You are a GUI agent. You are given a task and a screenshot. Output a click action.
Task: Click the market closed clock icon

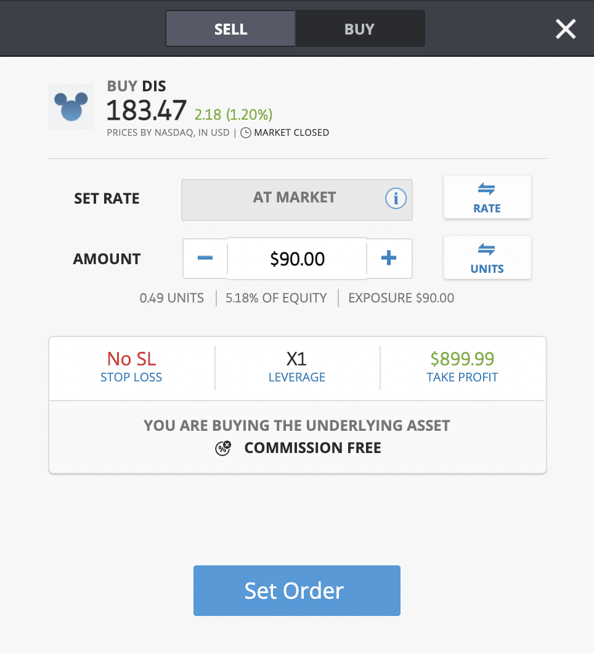246,133
